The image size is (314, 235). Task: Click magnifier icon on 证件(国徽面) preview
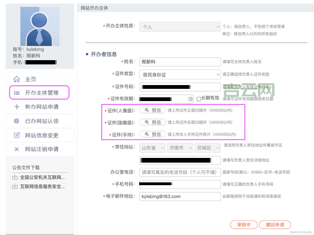tap(147, 122)
